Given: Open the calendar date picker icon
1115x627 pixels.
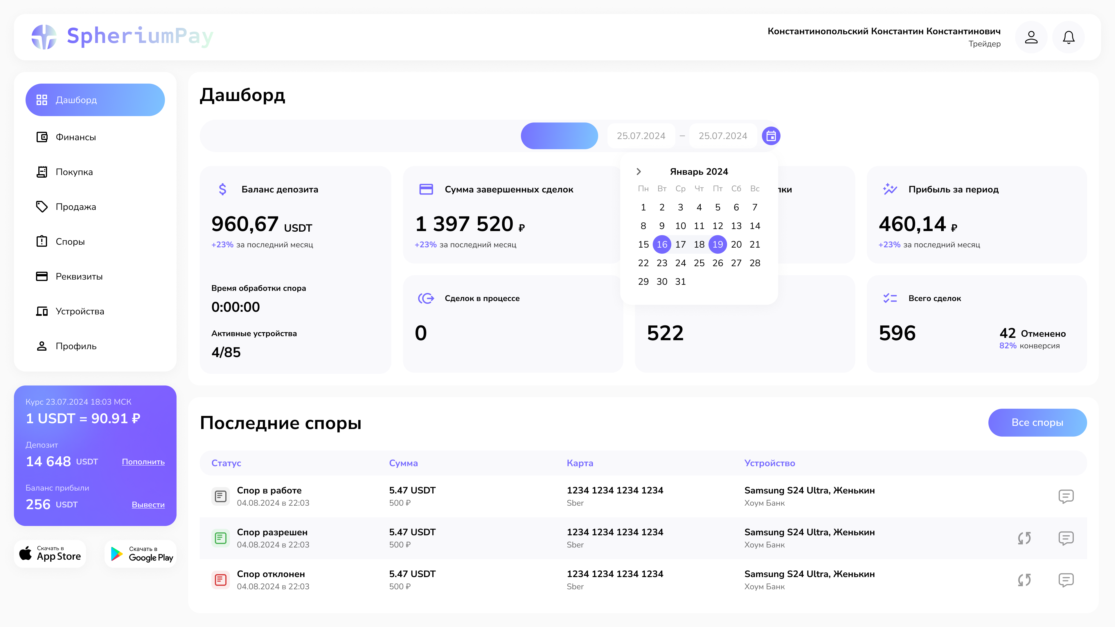Looking at the screenshot, I should coord(771,136).
